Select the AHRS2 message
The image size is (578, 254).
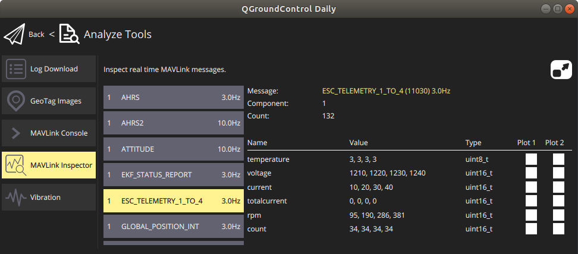coord(174,123)
